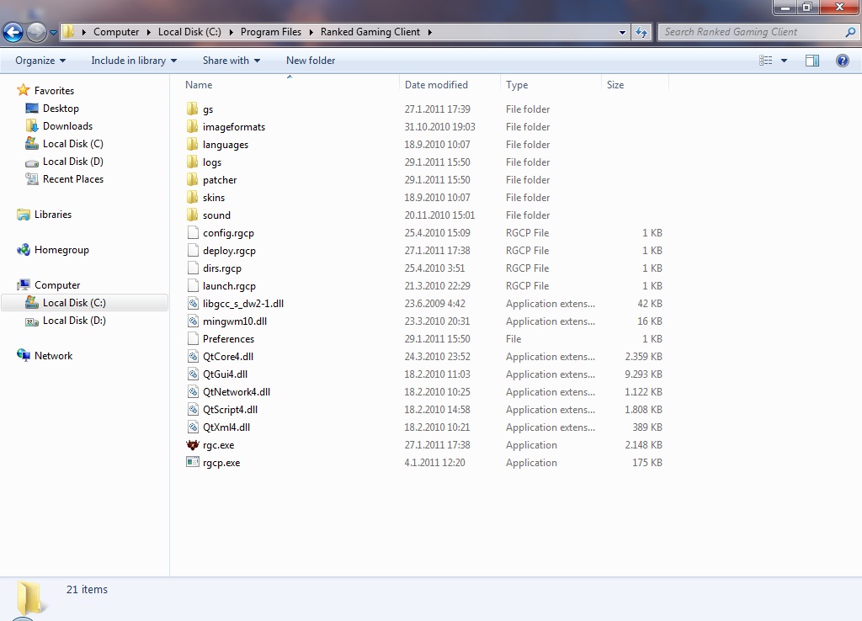Click the QtGui4.dll file icon
Screen dimensions: 862x621
193,374
